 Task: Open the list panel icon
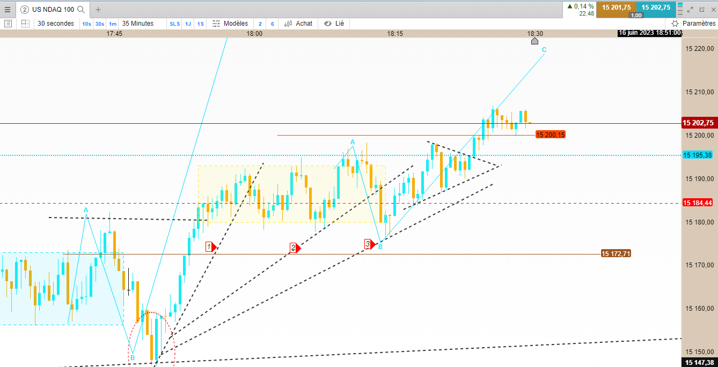pyautogui.click(x=8, y=24)
